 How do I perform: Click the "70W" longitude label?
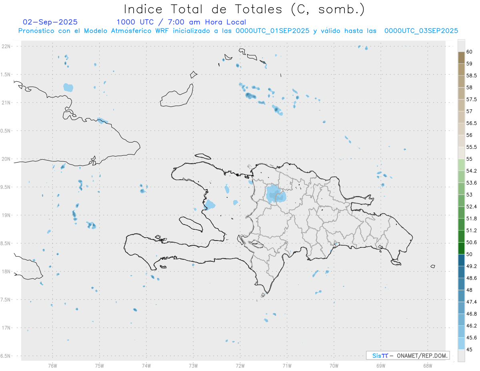pos(334,366)
